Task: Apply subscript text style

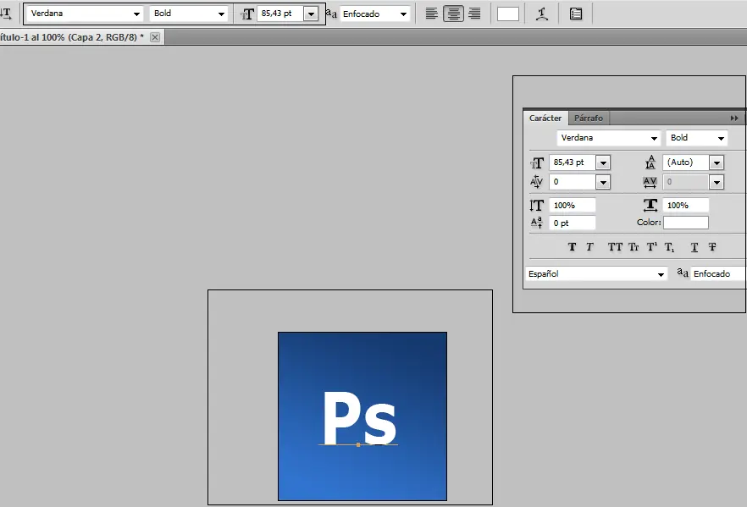Action: [669, 247]
